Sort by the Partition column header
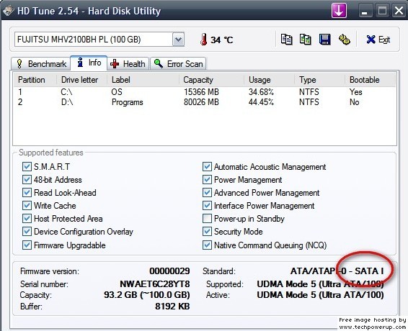The width and height of the screenshot is (408, 331). pos(35,80)
